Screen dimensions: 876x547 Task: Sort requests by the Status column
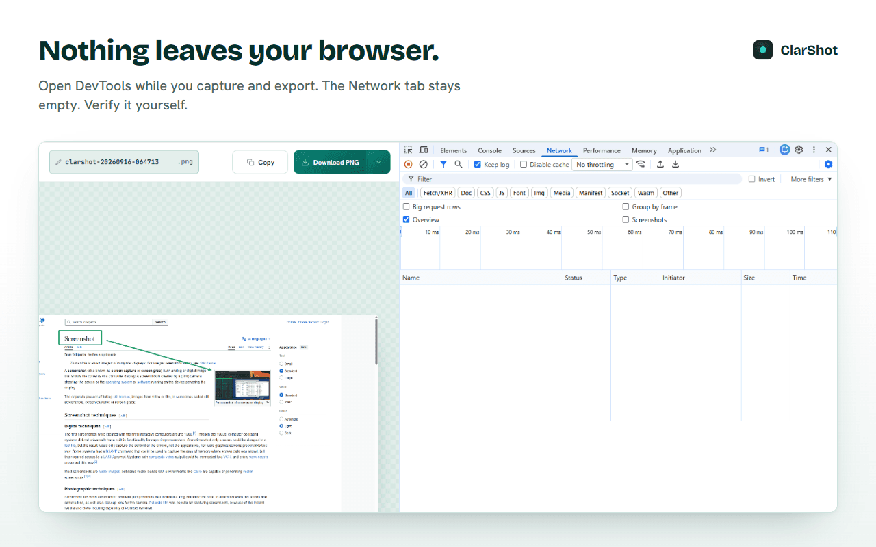[x=587, y=278]
